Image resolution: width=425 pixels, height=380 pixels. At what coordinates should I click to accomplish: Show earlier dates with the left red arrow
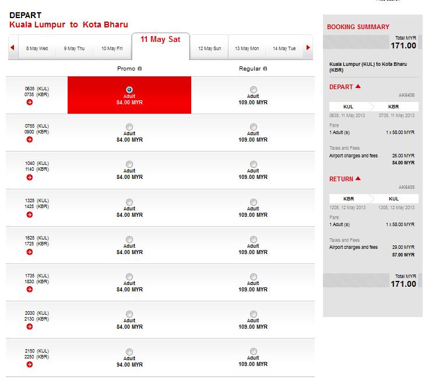pyautogui.click(x=12, y=47)
